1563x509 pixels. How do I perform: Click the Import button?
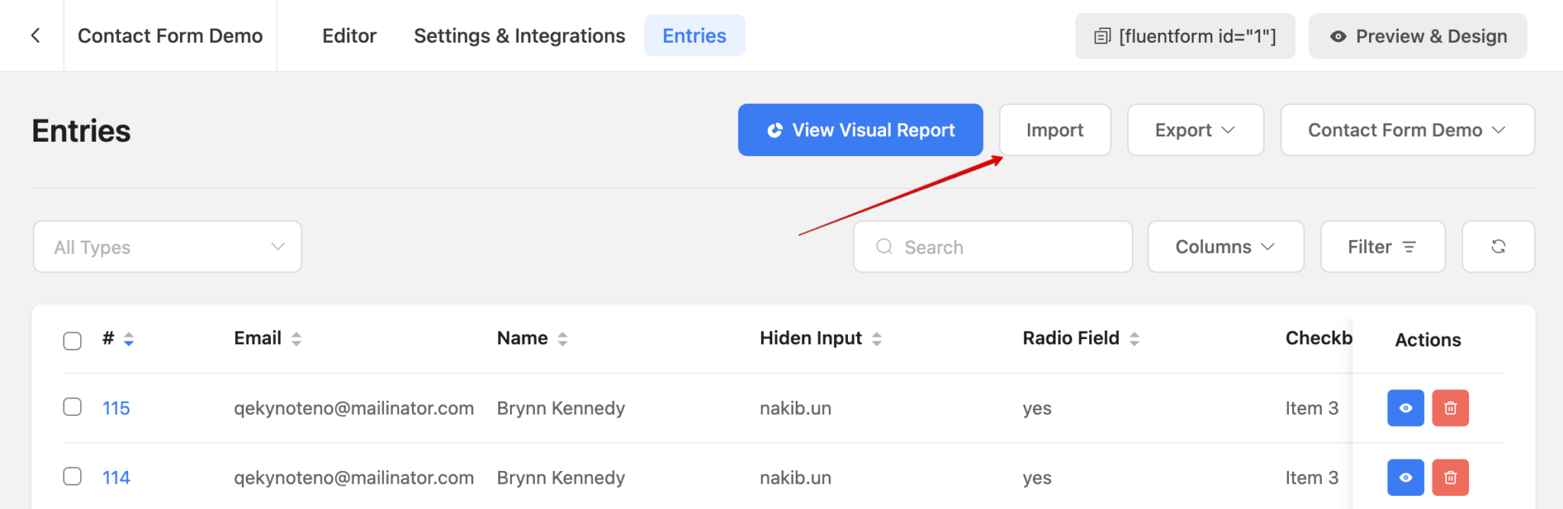[x=1055, y=130]
